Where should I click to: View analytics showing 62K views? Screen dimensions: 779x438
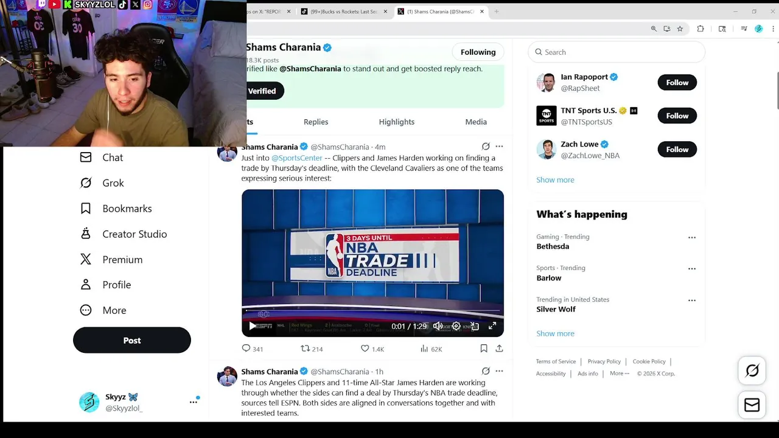pyautogui.click(x=431, y=349)
